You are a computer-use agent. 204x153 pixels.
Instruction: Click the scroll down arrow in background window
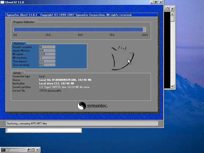(172, 86)
